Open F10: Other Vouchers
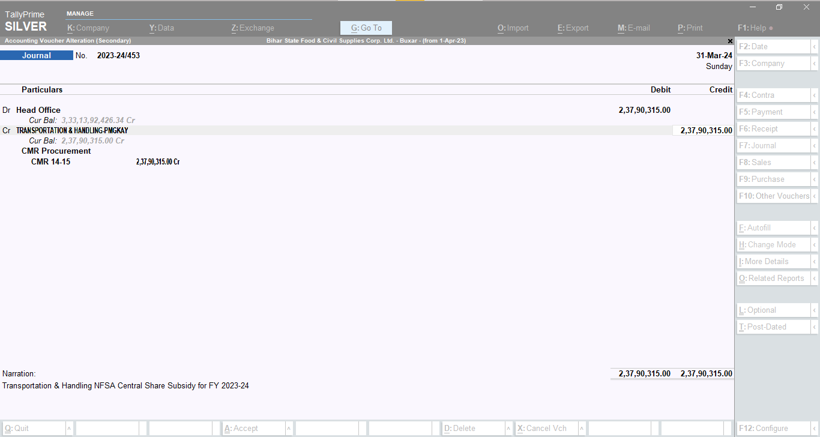The width and height of the screenshot is (820, 437). [774, 196]
